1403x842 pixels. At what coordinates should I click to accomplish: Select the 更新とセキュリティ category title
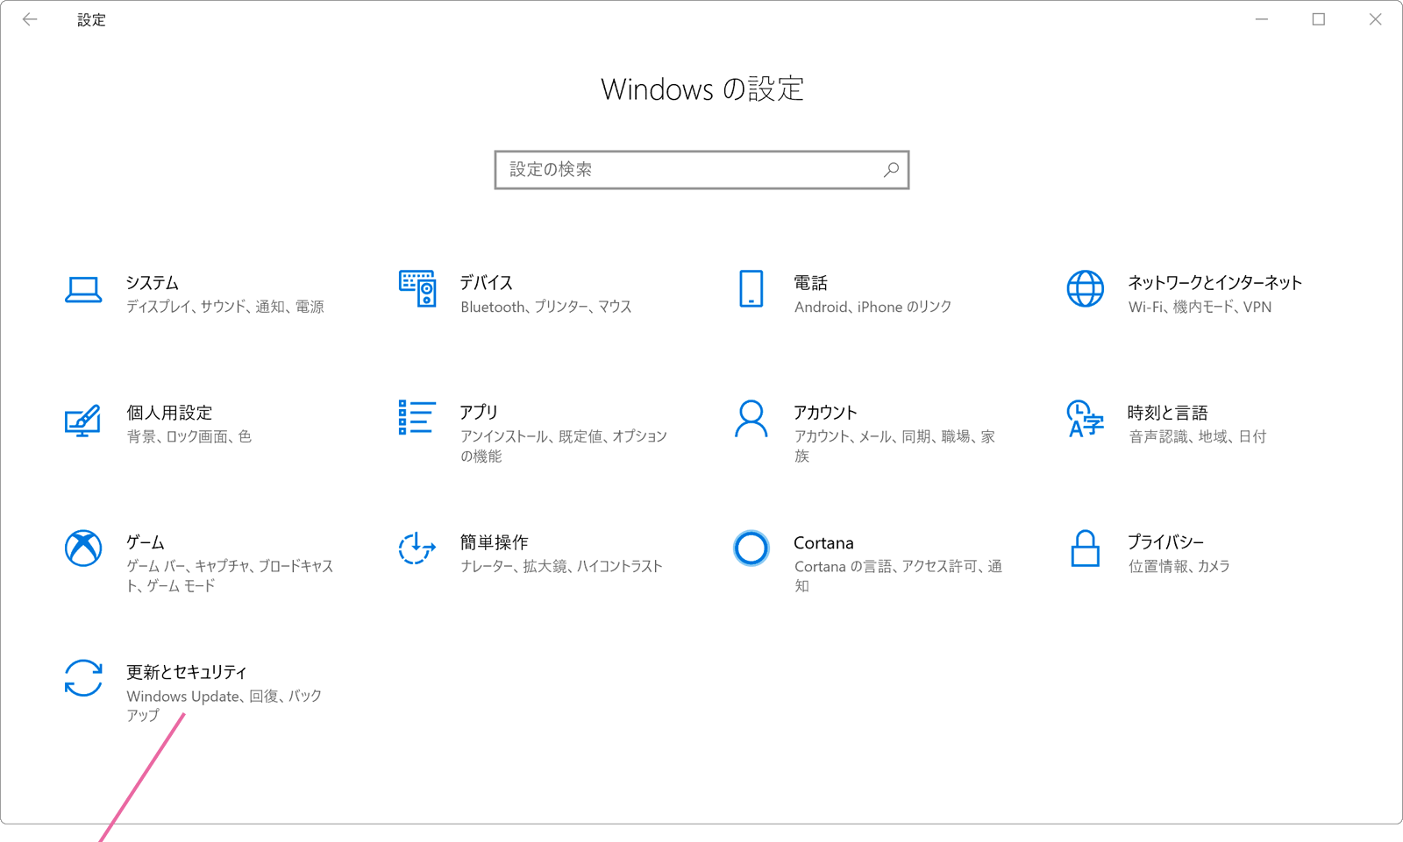(187, 672)
